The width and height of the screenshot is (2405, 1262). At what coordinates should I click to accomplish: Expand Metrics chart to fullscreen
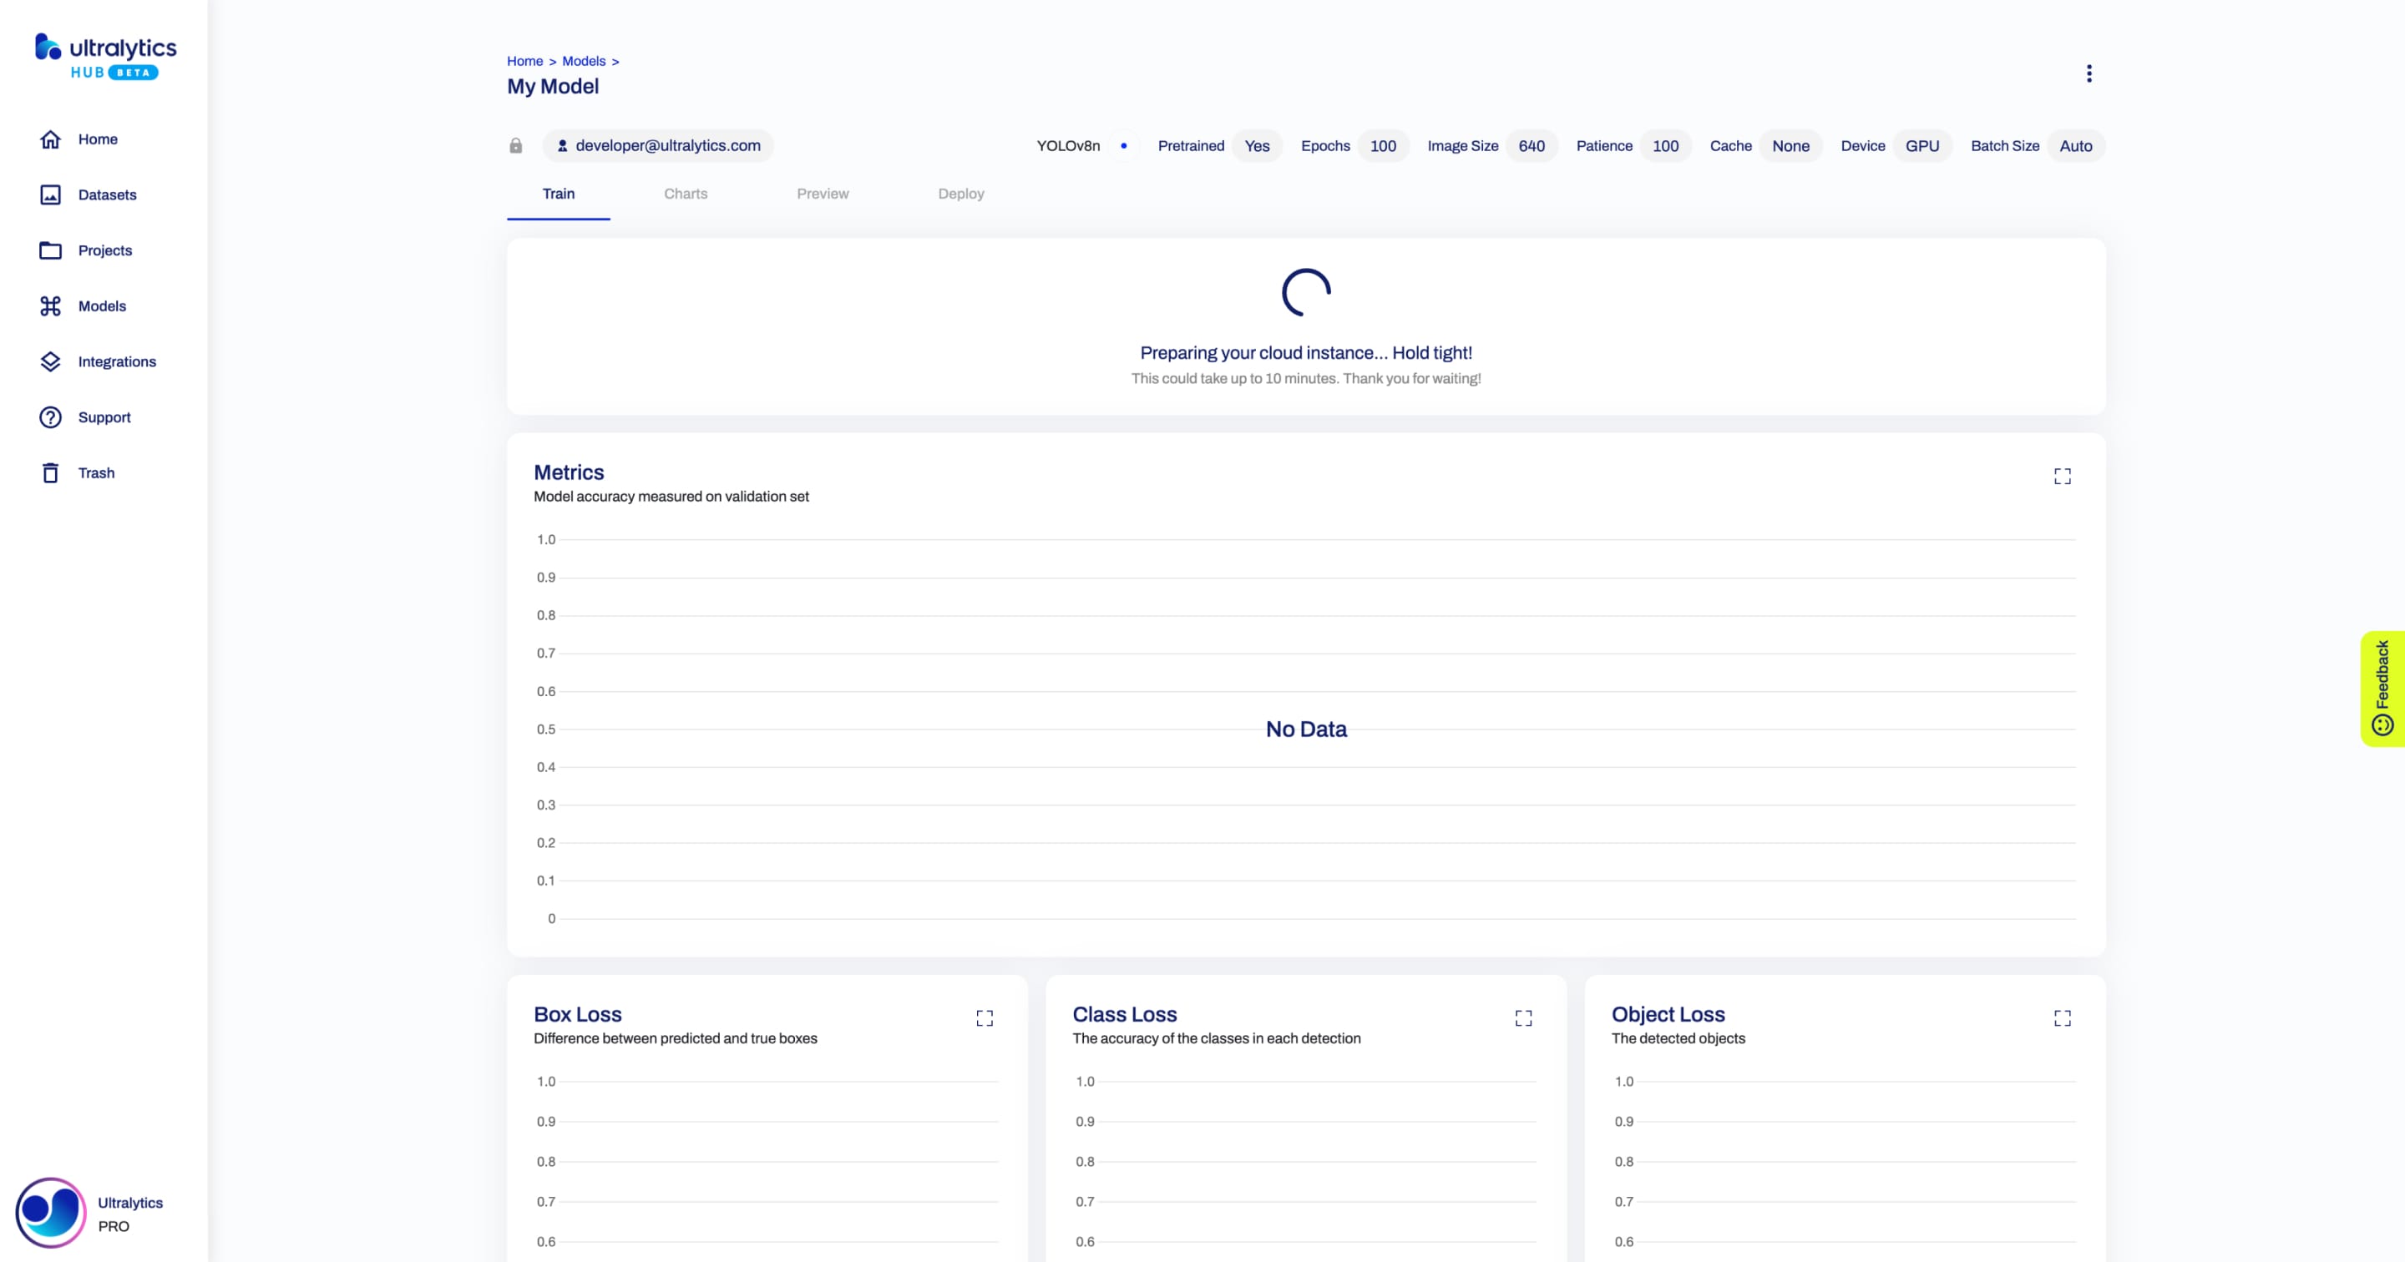[2062, 473]
